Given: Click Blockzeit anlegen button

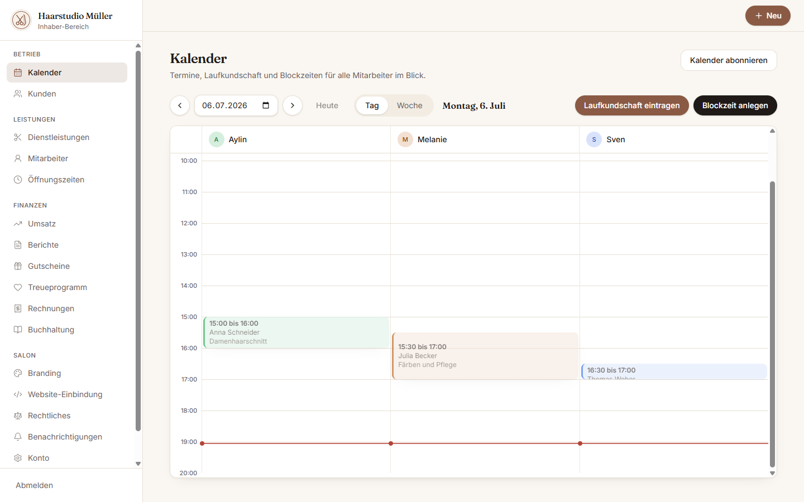Looking at the screenshot, I should coord(735,105).
